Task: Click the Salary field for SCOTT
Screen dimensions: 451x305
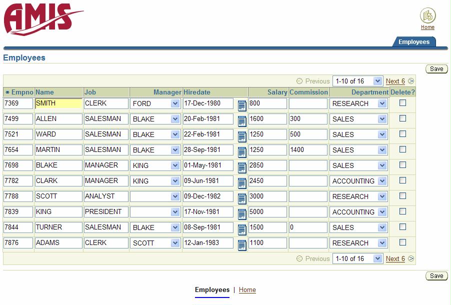Action: [267, 196]
